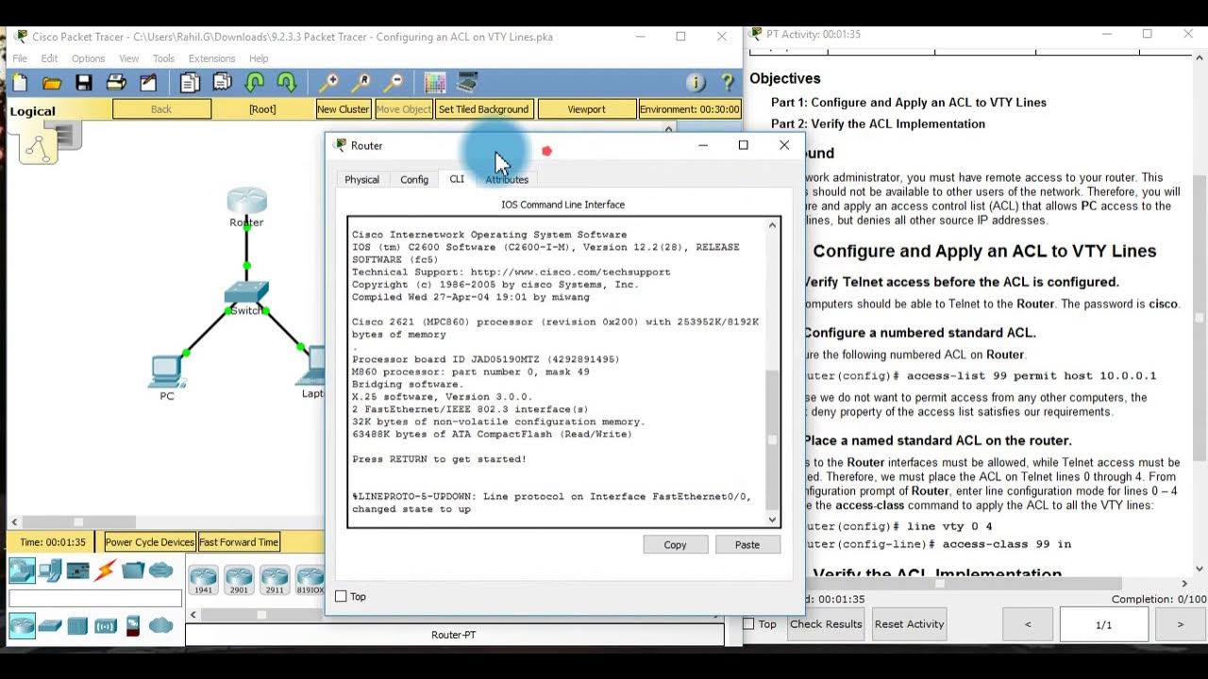Viewport: 1208px width, 679px height.
Task: Click the Zoom Reset magnifier icon
Action: 361,83
